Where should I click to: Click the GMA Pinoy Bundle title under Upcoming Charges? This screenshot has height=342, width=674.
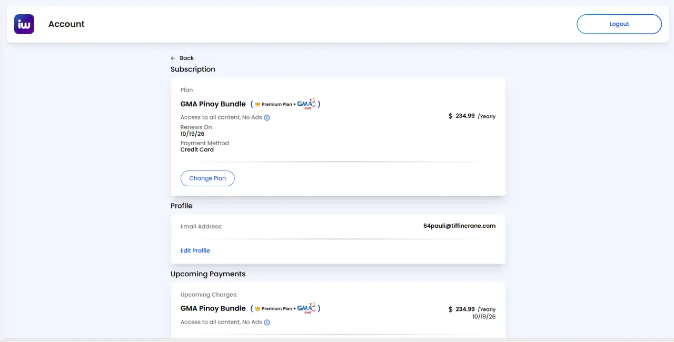pos(213,309)
